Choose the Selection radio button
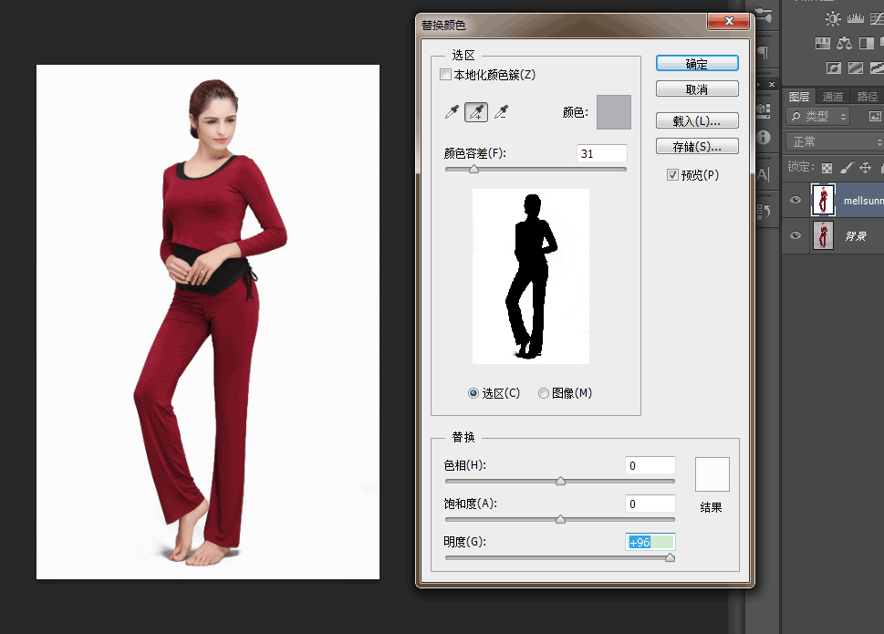 [x=473, y=393]
